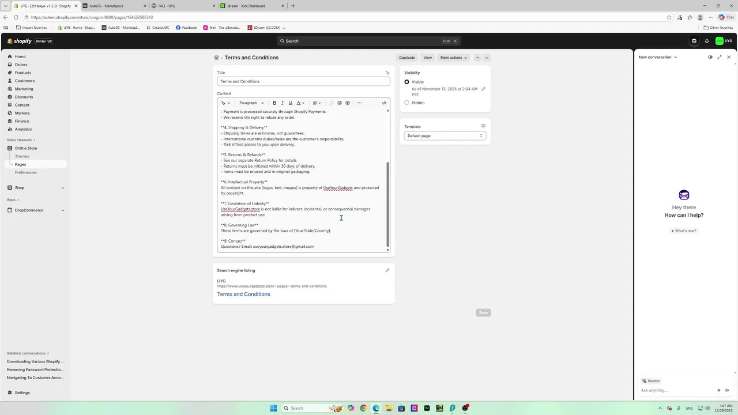Screen dimensions: 738x415
Task: Expand Sidekick panel to full screen
Action: point(720,57)
